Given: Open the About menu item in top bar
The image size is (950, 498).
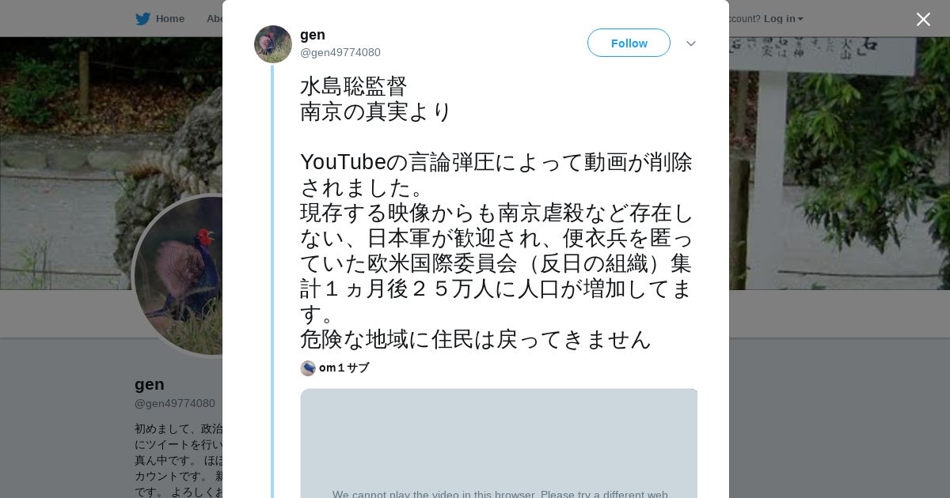Looking at the screenshot, I should (214, 19).
